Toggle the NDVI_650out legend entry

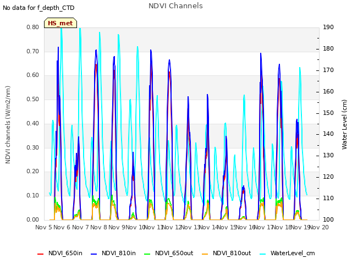pyautogui.click(x=169, y=254)
